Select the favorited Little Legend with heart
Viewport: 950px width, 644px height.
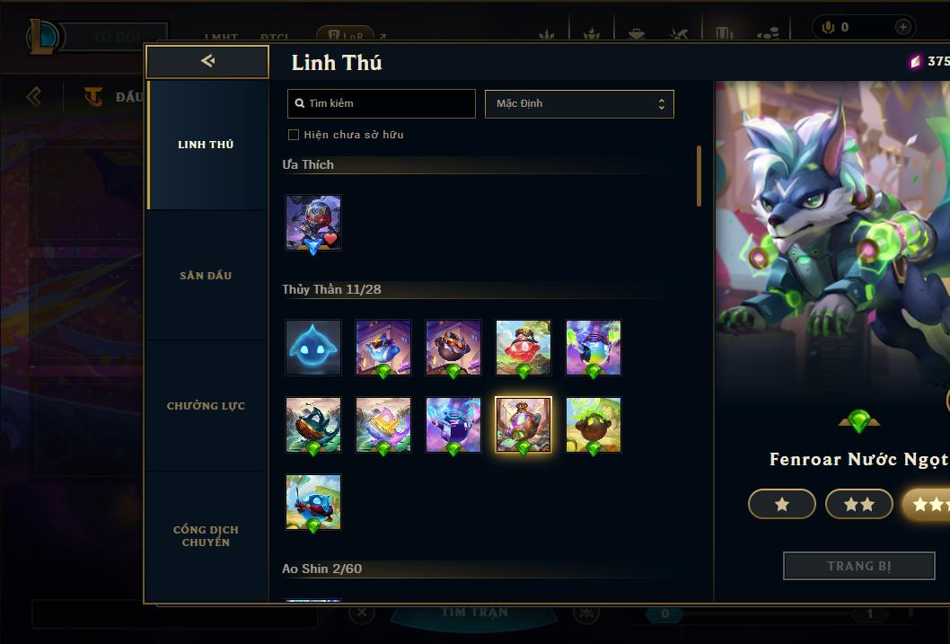[313, 223]
